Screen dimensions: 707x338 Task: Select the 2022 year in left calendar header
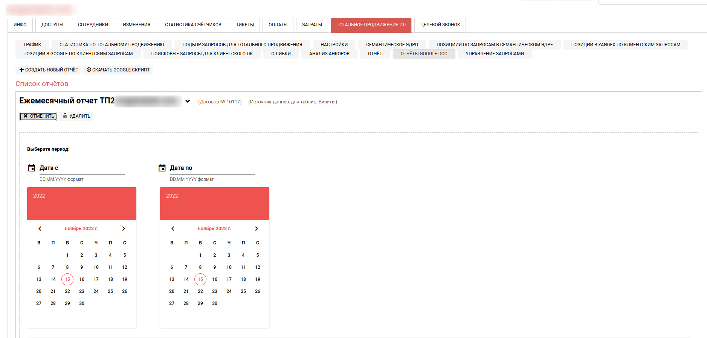coord(39,196)
